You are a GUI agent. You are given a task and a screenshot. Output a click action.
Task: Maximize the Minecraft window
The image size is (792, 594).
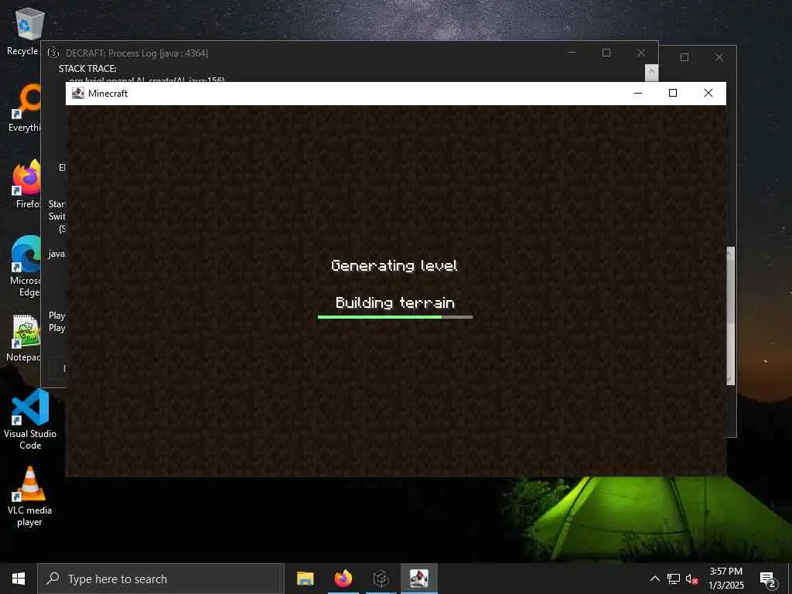673,94
